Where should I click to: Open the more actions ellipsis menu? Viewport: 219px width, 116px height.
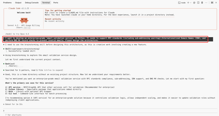point(206,3)
